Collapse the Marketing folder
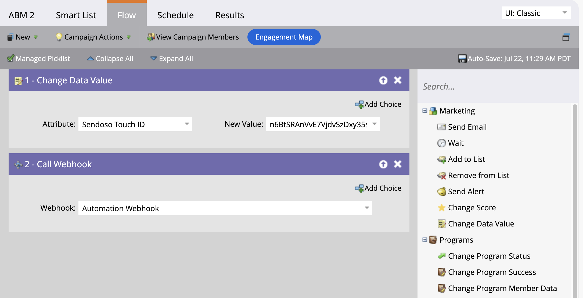Screen dimensions: 583x298 click(425, 111)
